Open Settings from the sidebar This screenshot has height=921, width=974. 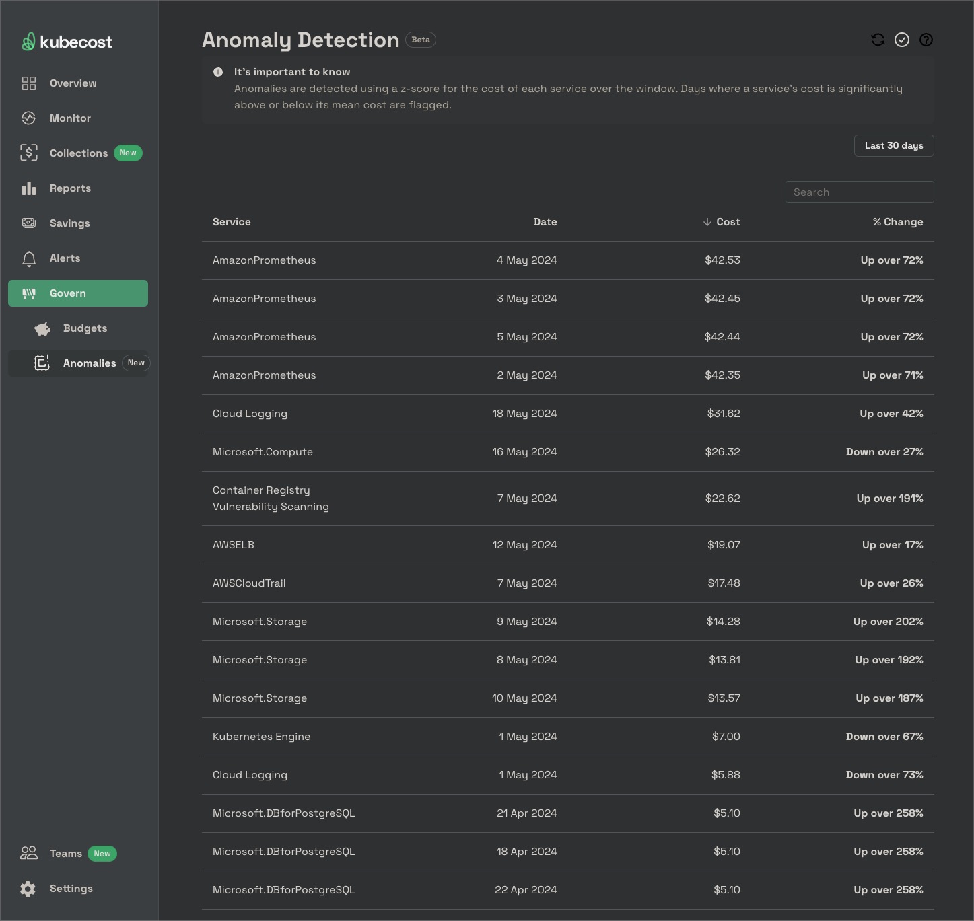click(78, 889)
